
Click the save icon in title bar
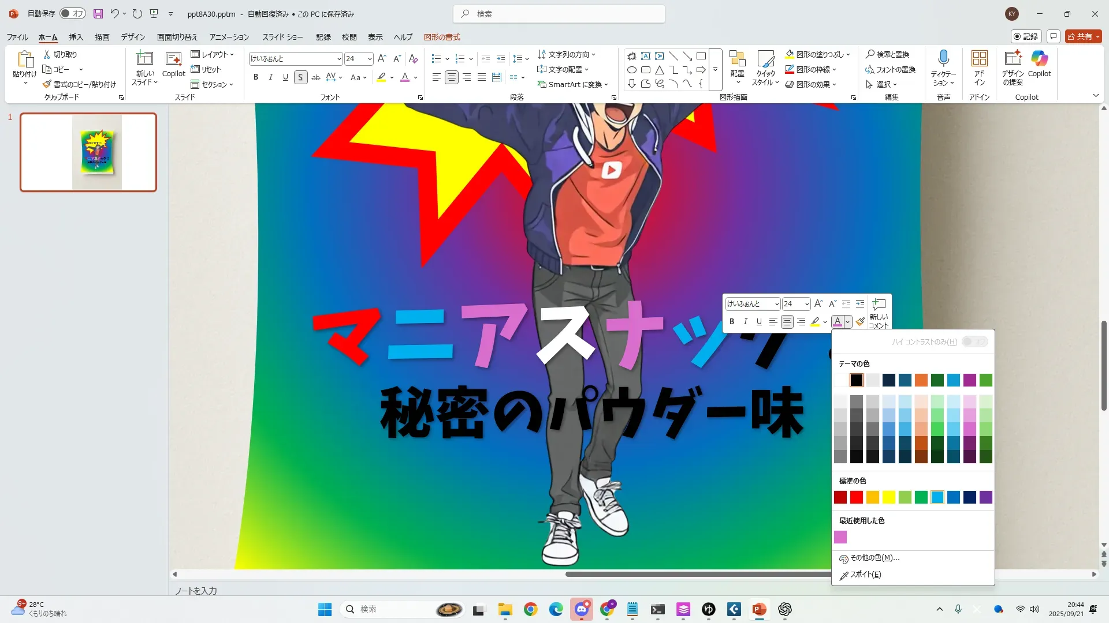[98, 14]
